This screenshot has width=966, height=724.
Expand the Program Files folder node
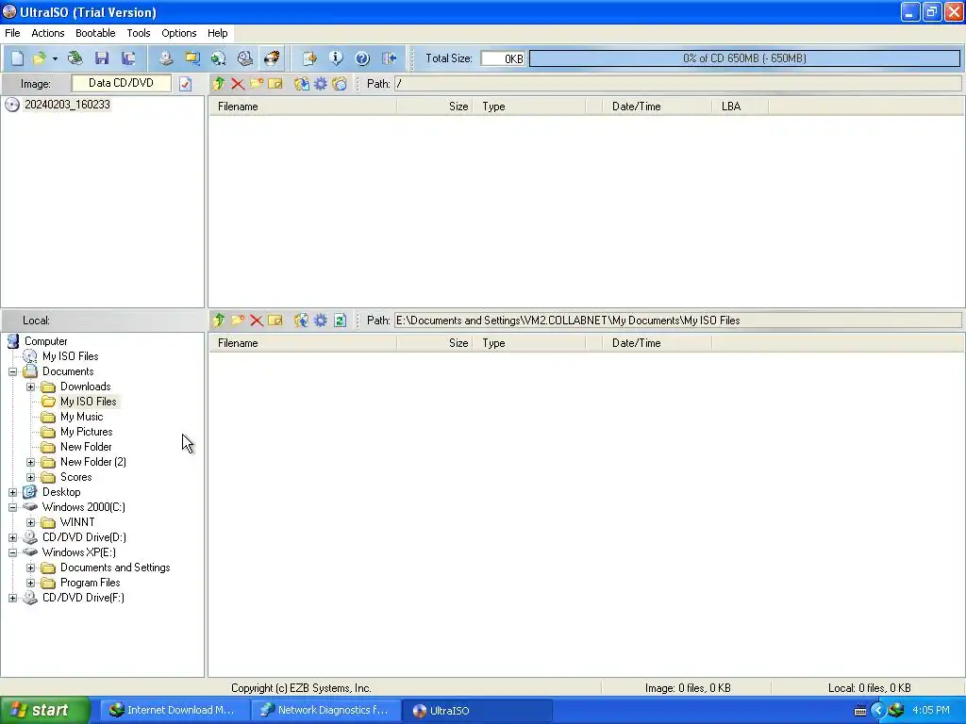[31, 583]
